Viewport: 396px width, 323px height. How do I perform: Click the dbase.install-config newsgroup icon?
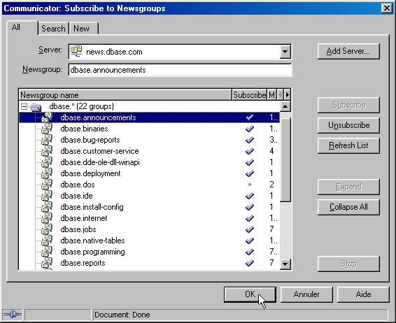pyautogui.click(x=47, y=207)
